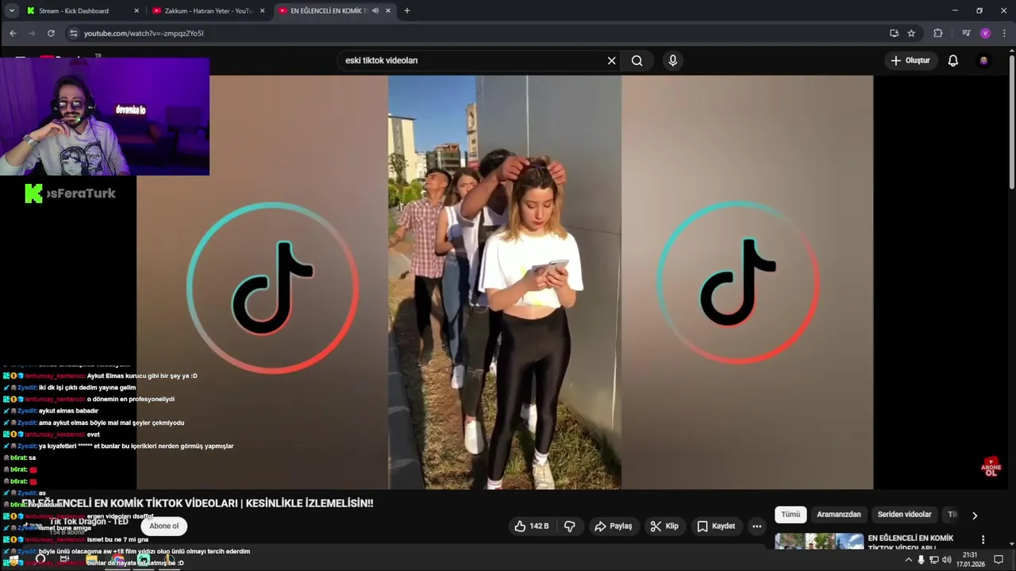Go back in browser history
1016x571 pixels.
[13, 33]
